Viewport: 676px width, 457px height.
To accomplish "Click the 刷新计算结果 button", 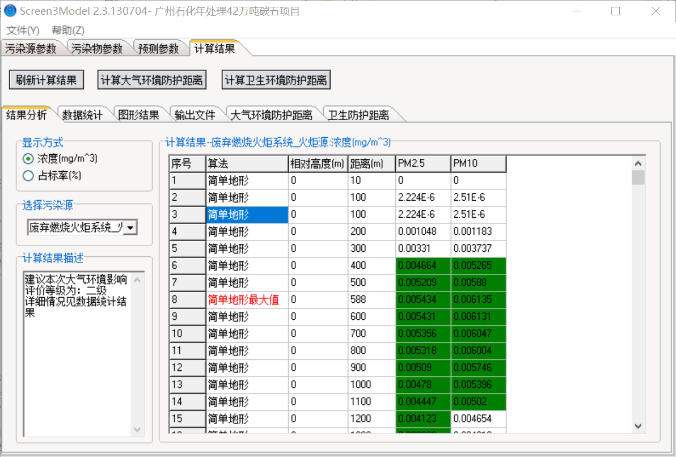I will coord(47,80).
